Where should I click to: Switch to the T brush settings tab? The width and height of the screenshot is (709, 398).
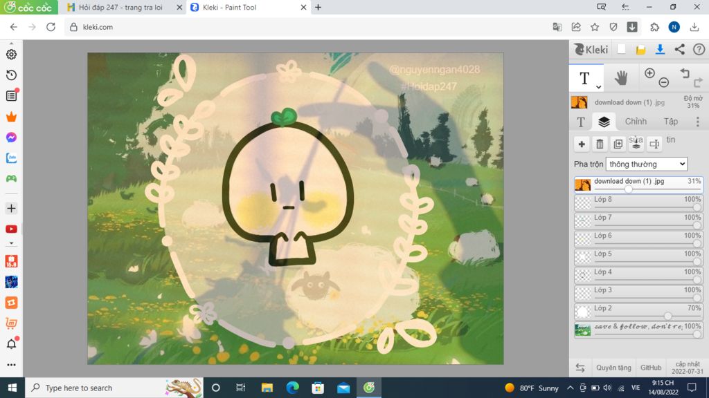[x=581, y=122]
